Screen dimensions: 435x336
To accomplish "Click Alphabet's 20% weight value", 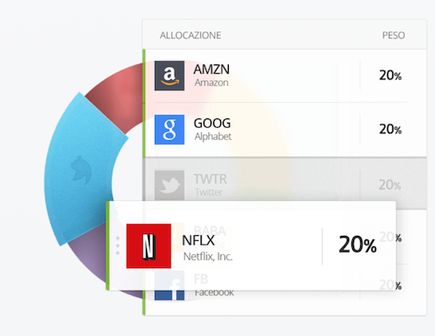I will (391, 129).
